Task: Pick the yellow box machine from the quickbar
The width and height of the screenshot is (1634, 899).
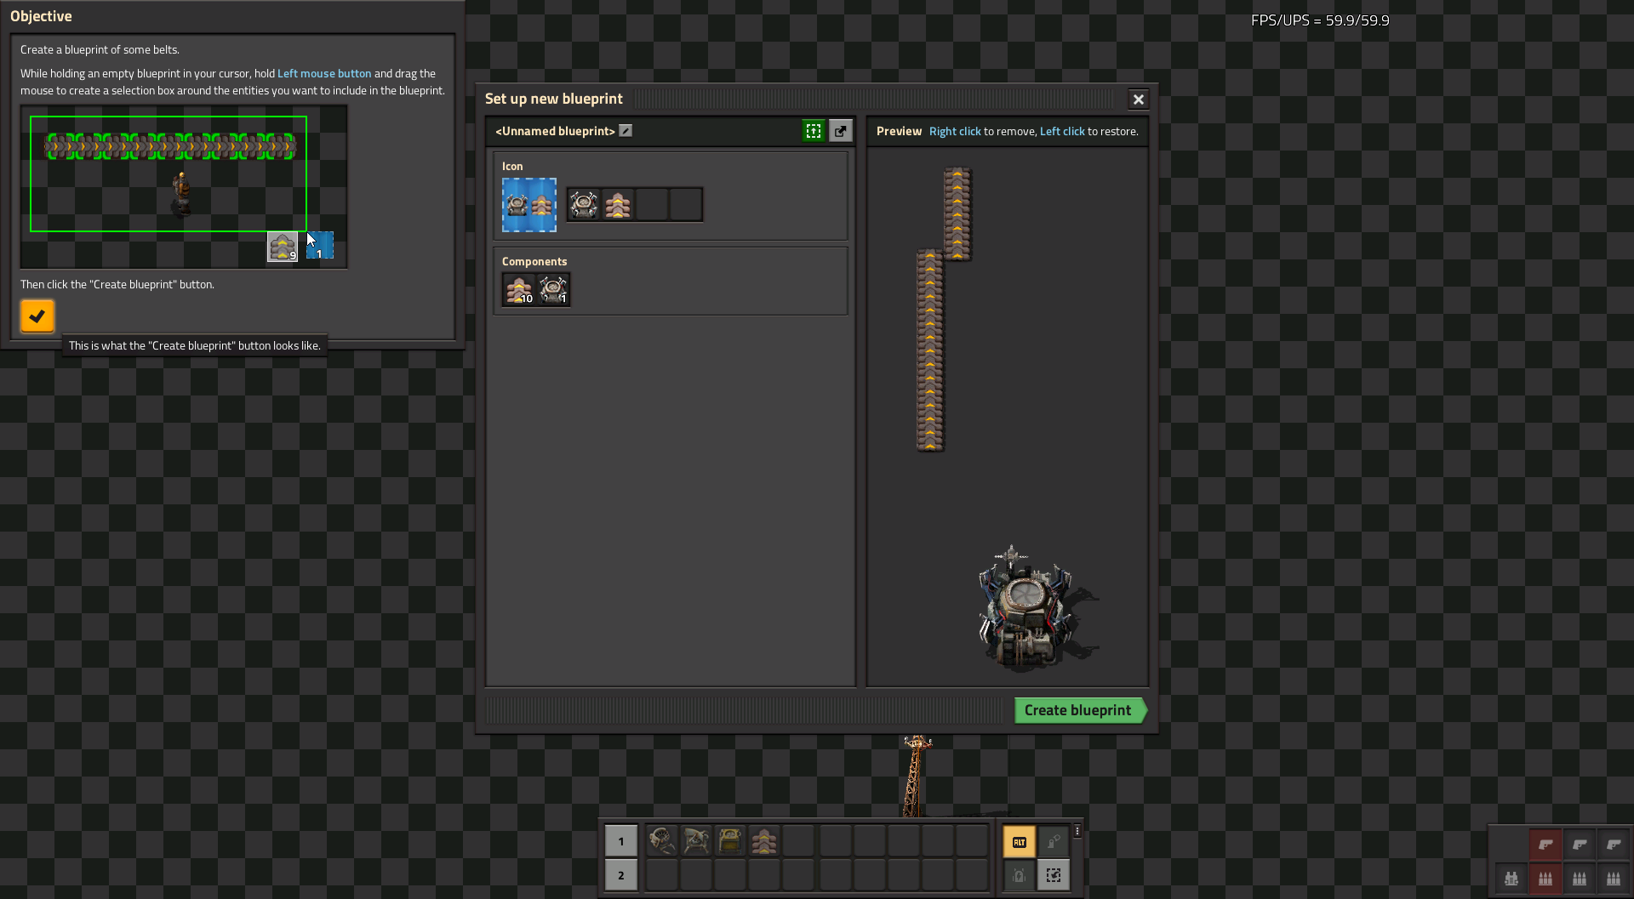Action: pyautogui.click(x=730, y=841)
